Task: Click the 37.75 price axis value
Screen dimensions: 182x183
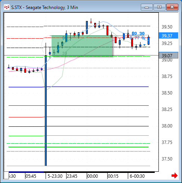Action: (167, 142)
